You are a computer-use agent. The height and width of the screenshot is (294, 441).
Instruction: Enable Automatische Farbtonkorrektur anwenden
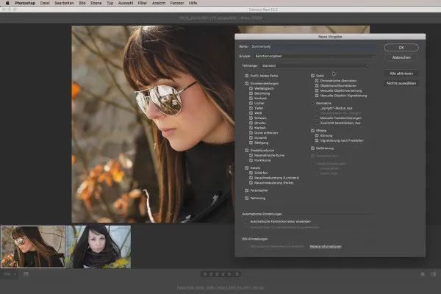(x=247, y=220)
